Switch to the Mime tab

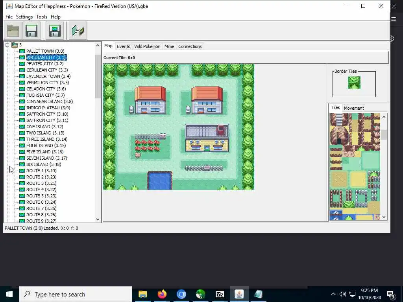point(169,46)
